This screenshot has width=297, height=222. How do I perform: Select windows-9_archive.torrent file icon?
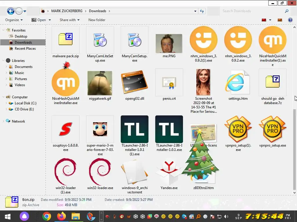coord(135,172)
